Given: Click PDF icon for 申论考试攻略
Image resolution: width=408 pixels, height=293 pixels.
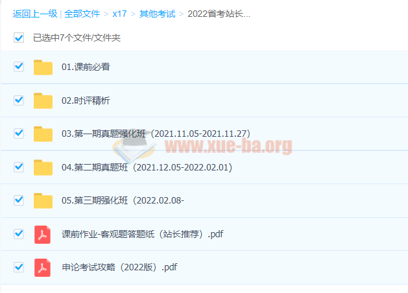Looking at the screenshot, I should click(x=43, y=268).
